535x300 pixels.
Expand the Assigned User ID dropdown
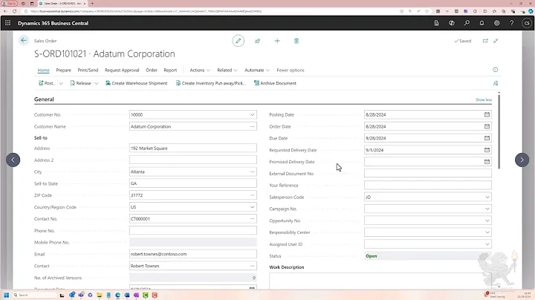(487, 244)
